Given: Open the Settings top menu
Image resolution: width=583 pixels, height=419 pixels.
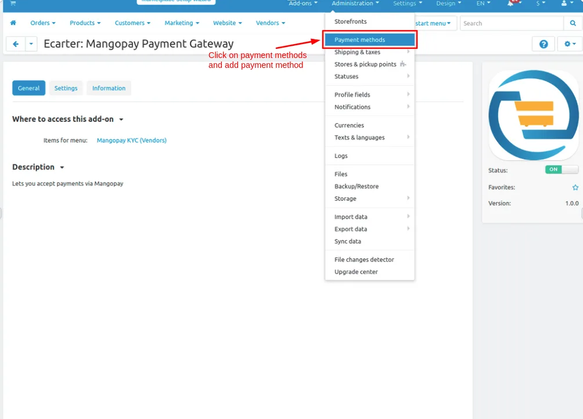Looking at the screenshot, I should tap(408, 3).
